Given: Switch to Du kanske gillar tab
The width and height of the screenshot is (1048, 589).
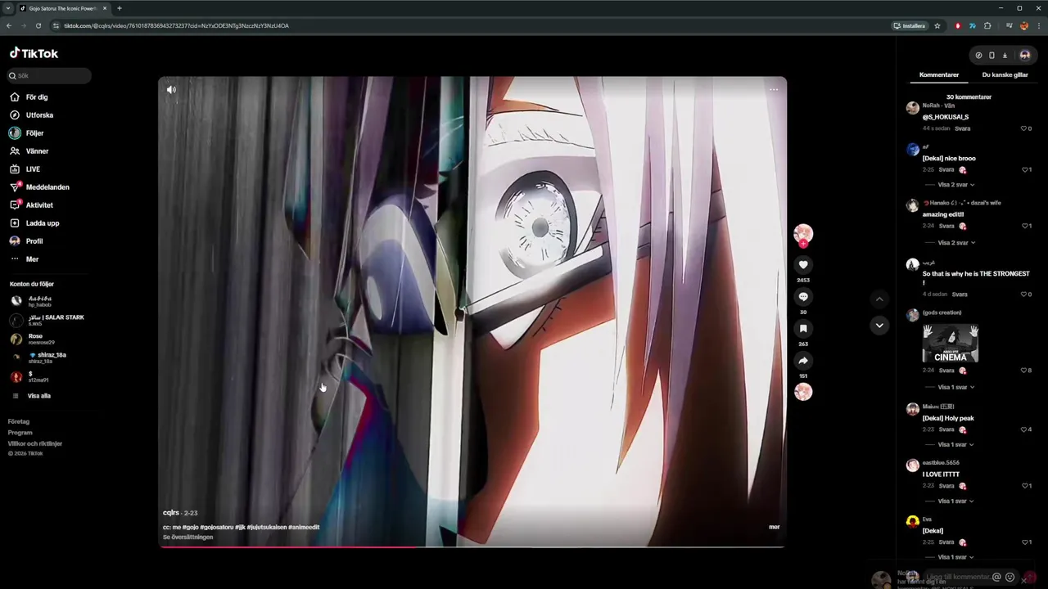Looking at the screenshot, I should (x=1005, y=75).
